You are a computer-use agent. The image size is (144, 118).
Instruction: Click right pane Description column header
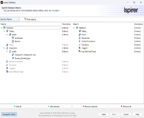(138, 24)
